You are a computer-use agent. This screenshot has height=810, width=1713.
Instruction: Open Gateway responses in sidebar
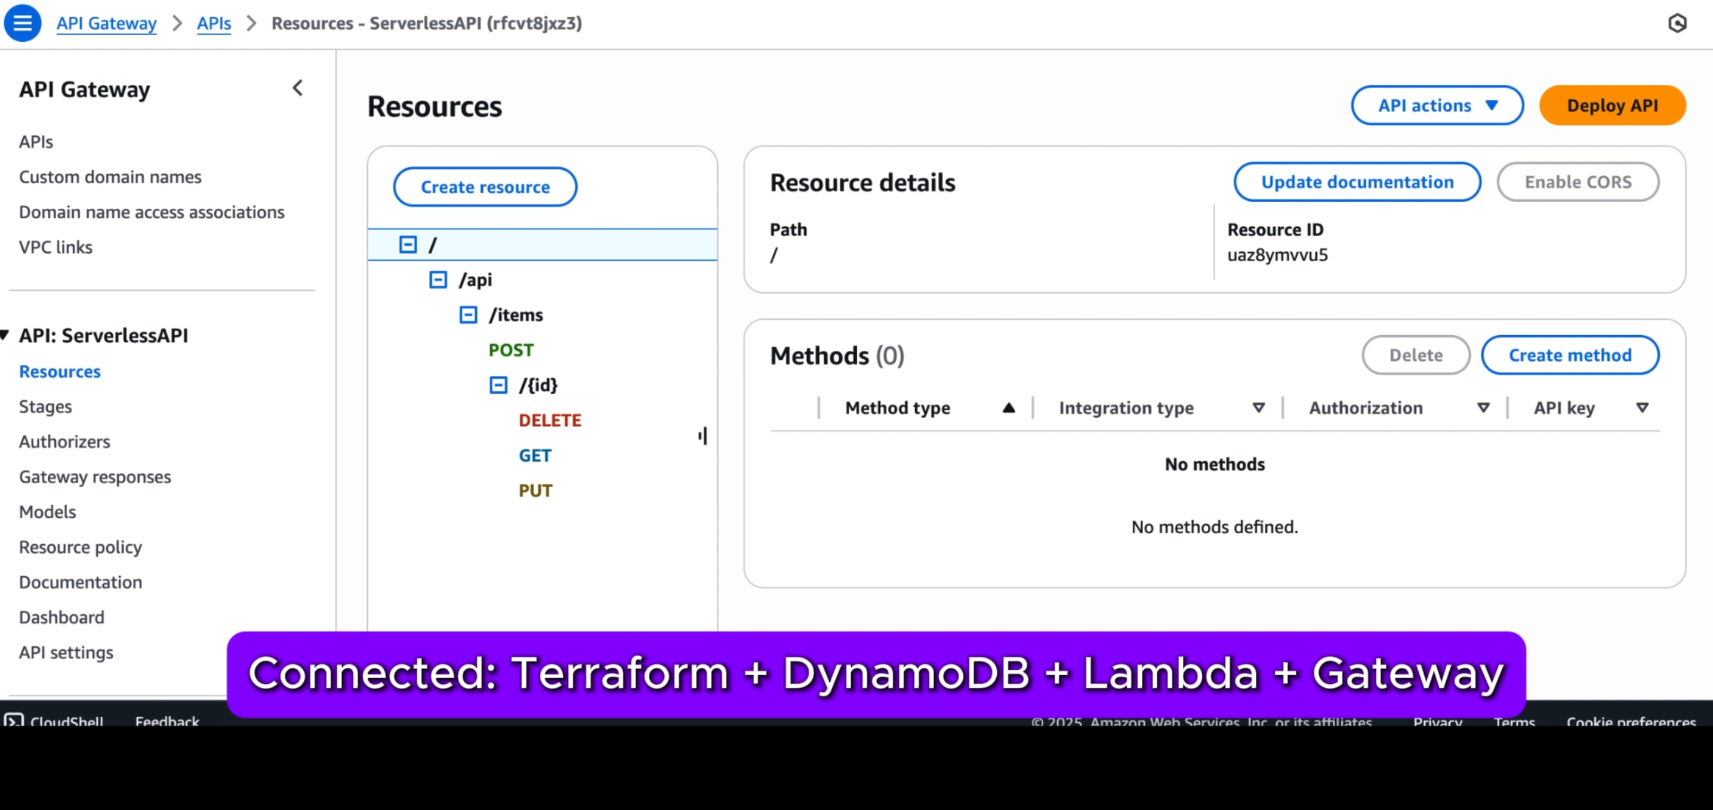(95, 477)
